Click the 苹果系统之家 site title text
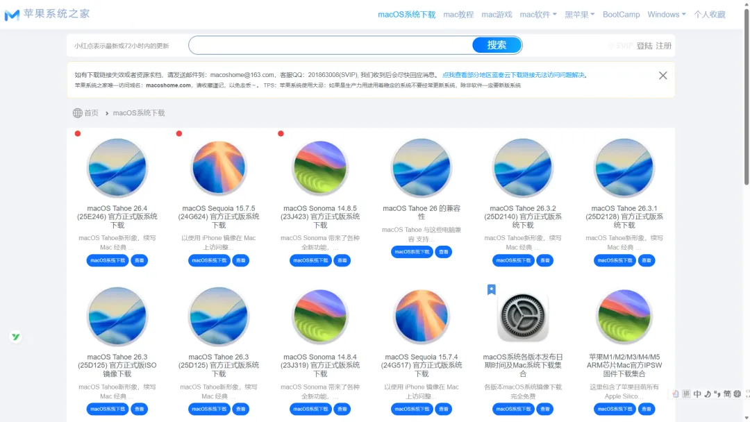The height and width of the screenshot is (422, 750). tap(56, 14)
